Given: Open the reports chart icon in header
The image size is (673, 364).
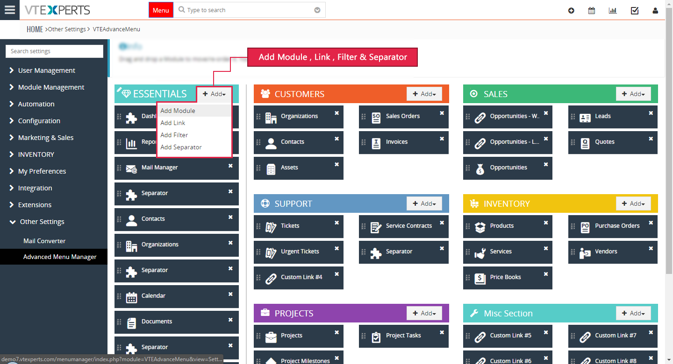Looking at the screenshot, I should click(613, 10).
